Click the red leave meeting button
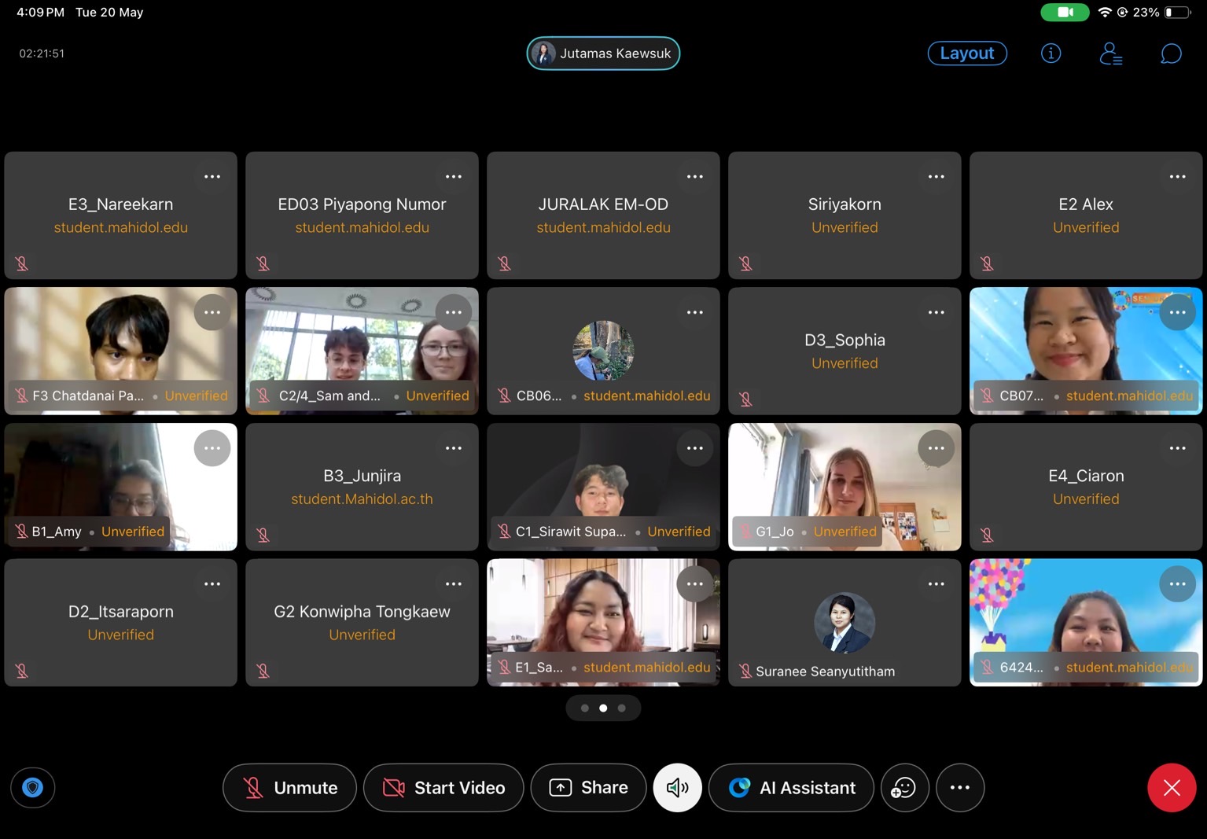1207x839 pixels. [1171, 787]
